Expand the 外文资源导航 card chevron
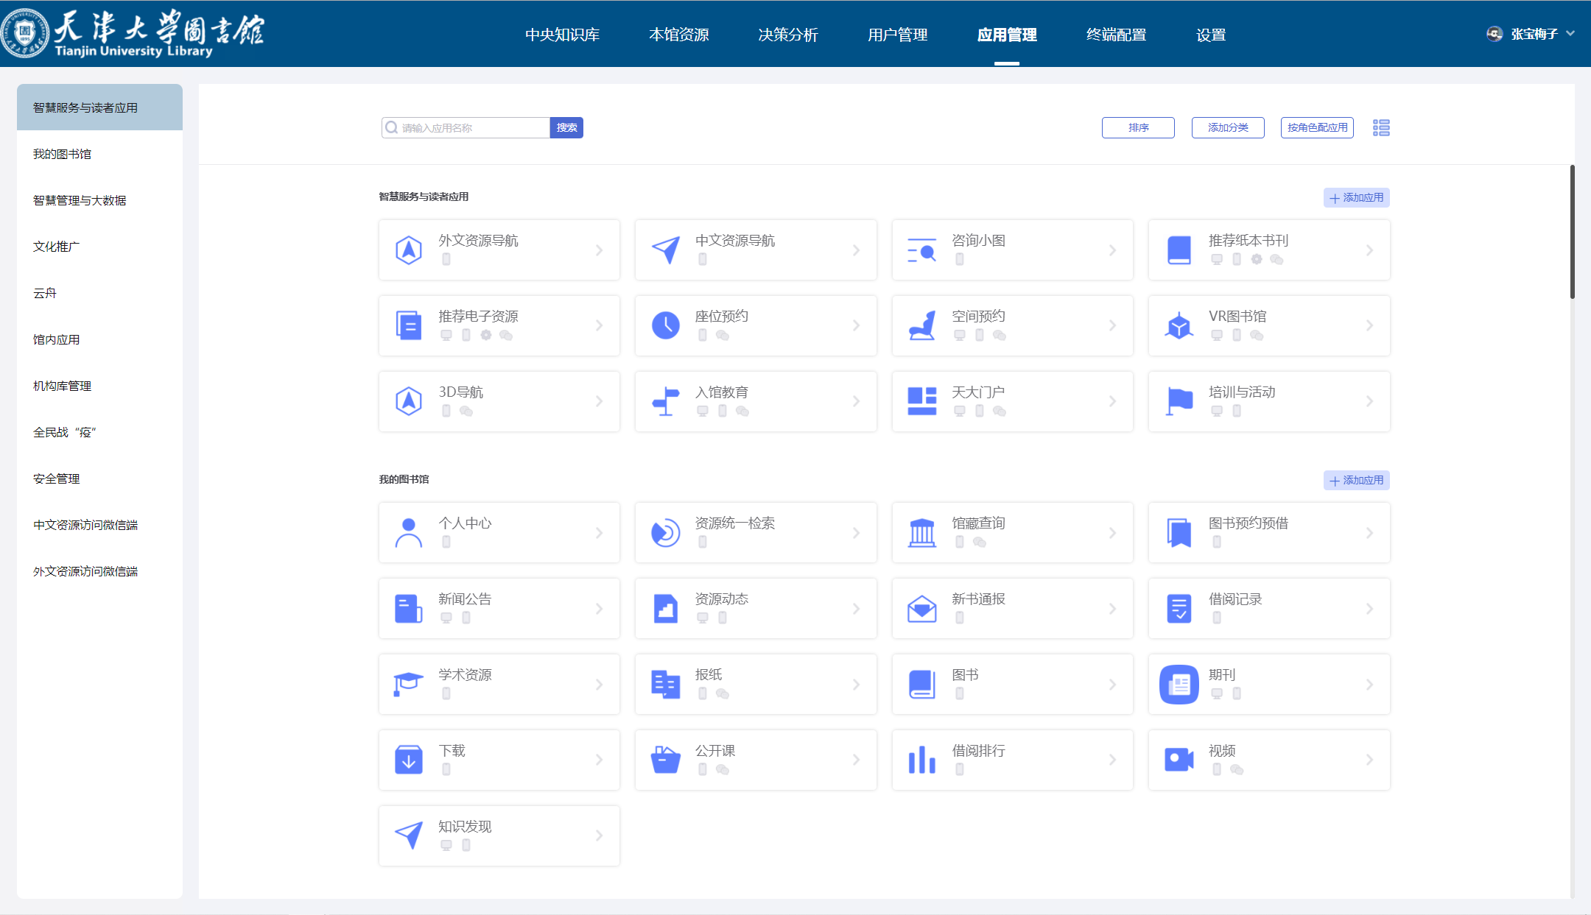 [x=599, y=250]
